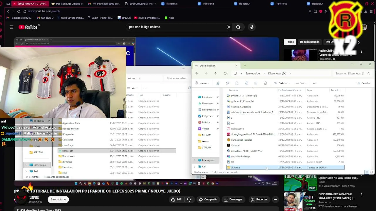Open the PES 6 Parche video thumbnail
Image resolution: width=376 pixels, height=211 pixels.
(300, 202)
